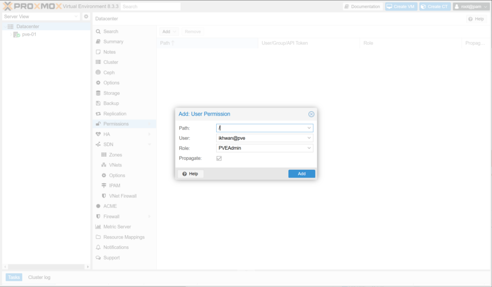Close the Add User Permission dialog

click(x=311, y=114)
